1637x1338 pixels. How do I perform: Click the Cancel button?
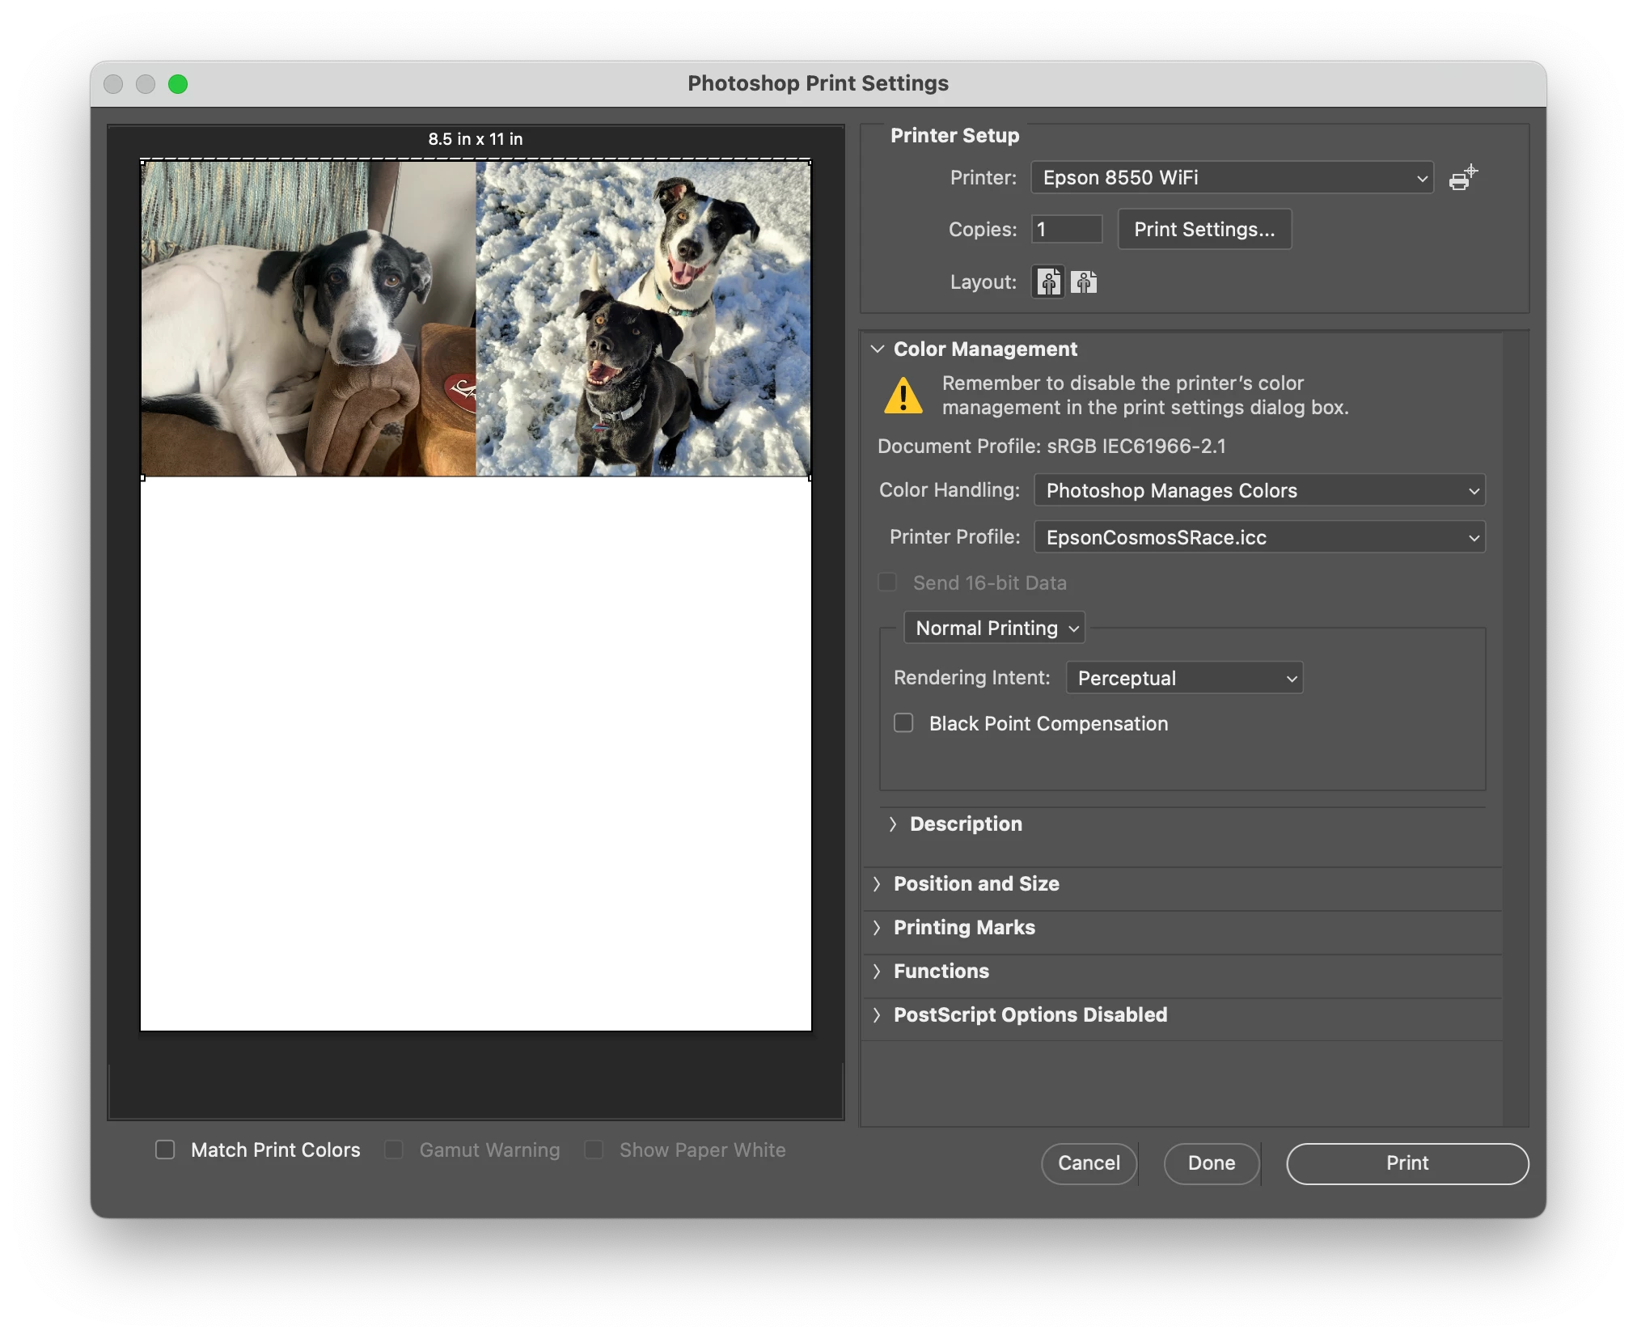[1089, 1163]
